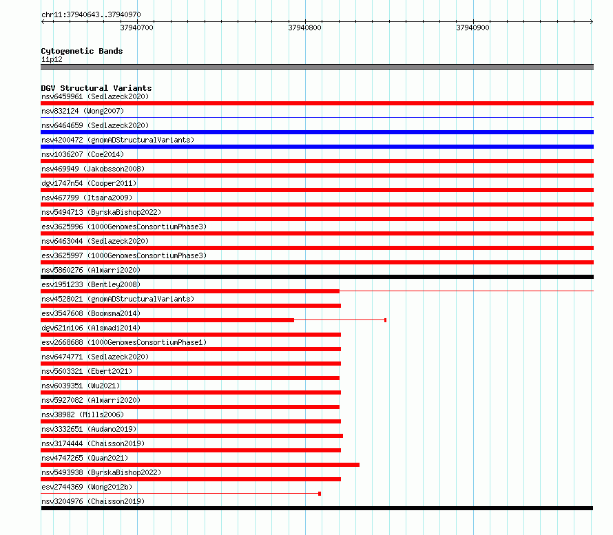Click esv2668688 (1000GenomesConsortiumPhase1) label
Image resolution: width=613 pixels, height=535 pixels.
coord(124,342)
